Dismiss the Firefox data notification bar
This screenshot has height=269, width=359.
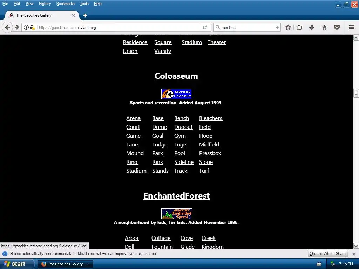click(353, 254)
